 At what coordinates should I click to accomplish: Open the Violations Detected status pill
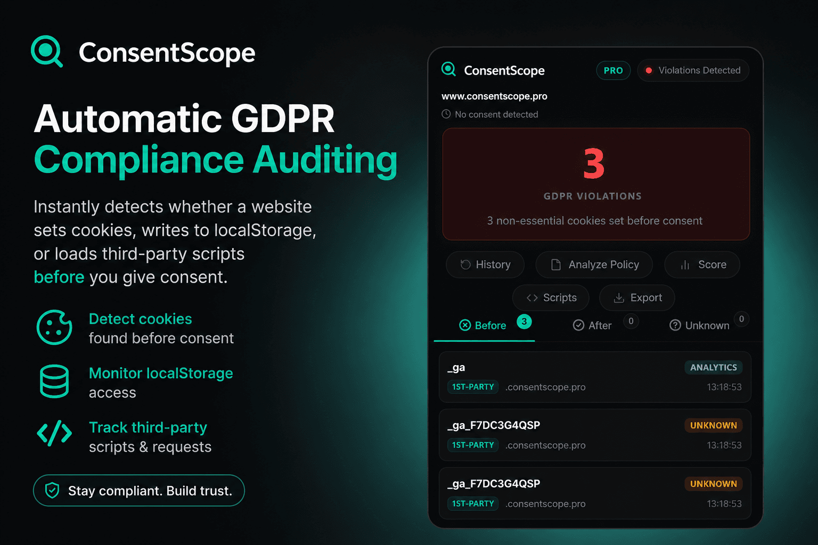point(693,70)
